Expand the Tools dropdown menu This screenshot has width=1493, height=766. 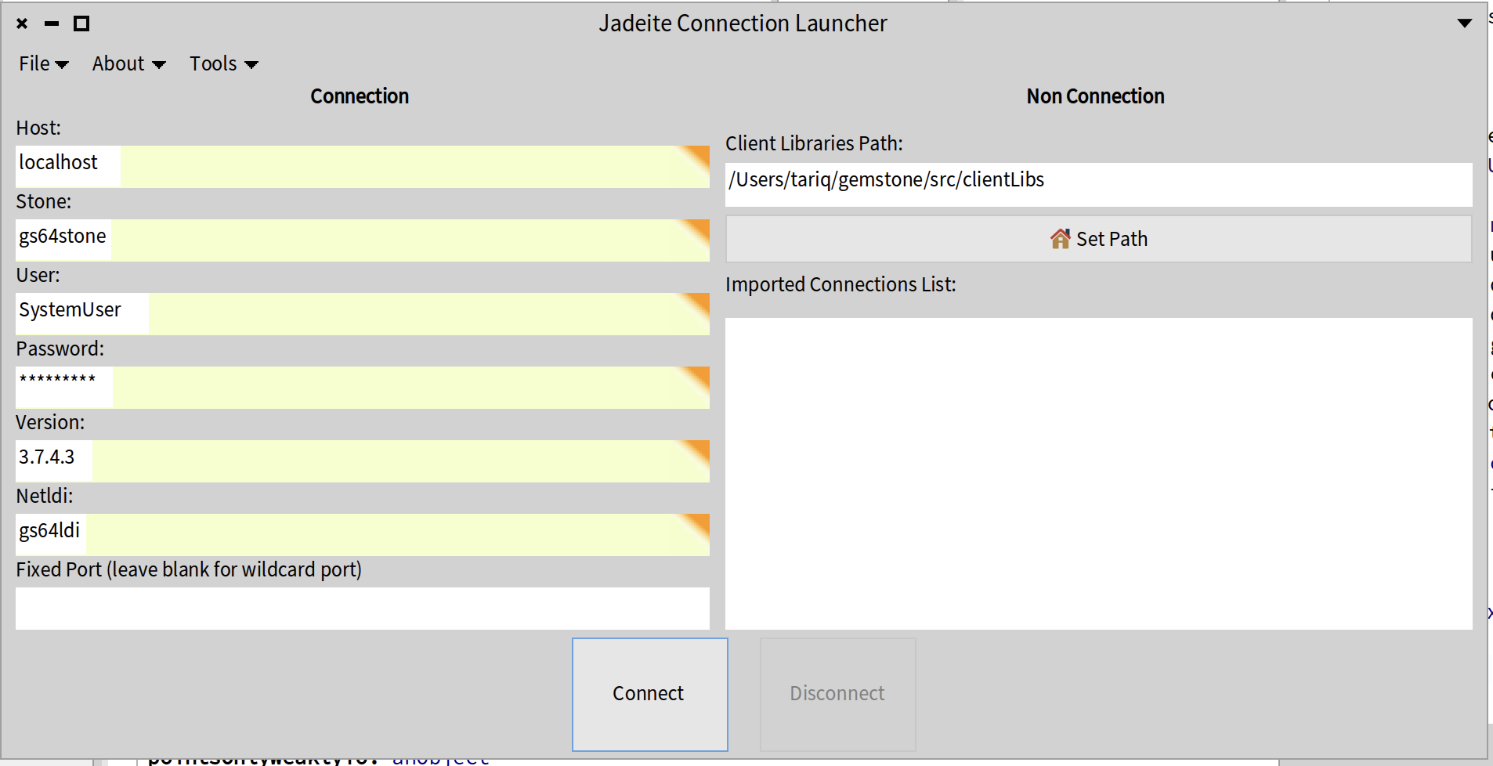tap(223, 63)
